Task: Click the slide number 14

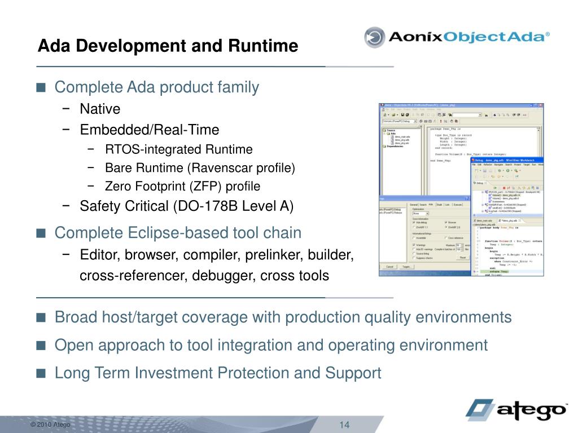Action: 344,425
